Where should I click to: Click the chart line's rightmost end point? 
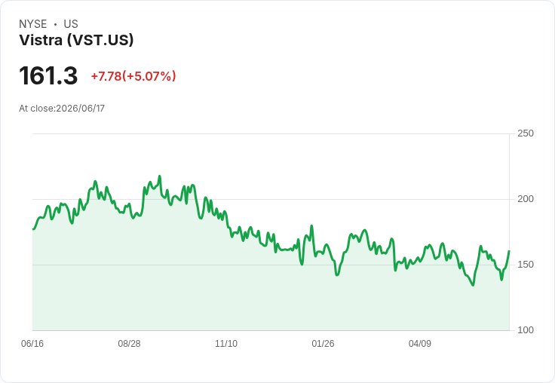point(509,251)
